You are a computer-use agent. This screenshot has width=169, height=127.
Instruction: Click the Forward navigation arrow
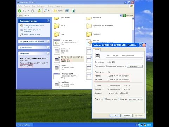tap(32, 11)
